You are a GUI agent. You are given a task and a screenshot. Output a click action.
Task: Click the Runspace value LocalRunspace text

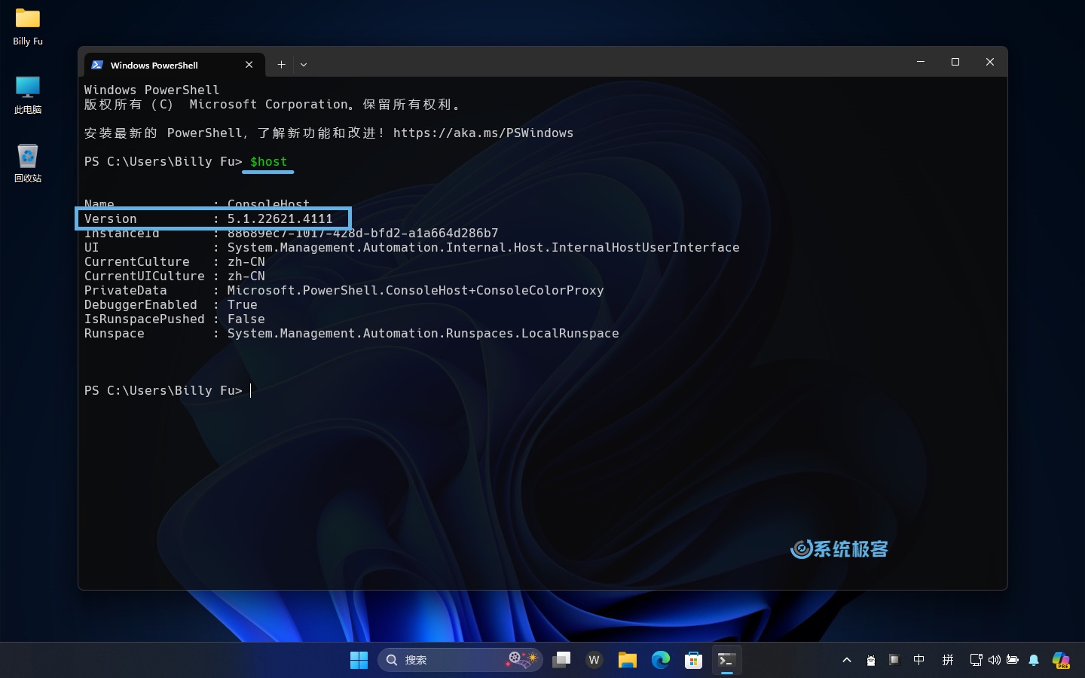pyautogui.click(x=423, y=334)
